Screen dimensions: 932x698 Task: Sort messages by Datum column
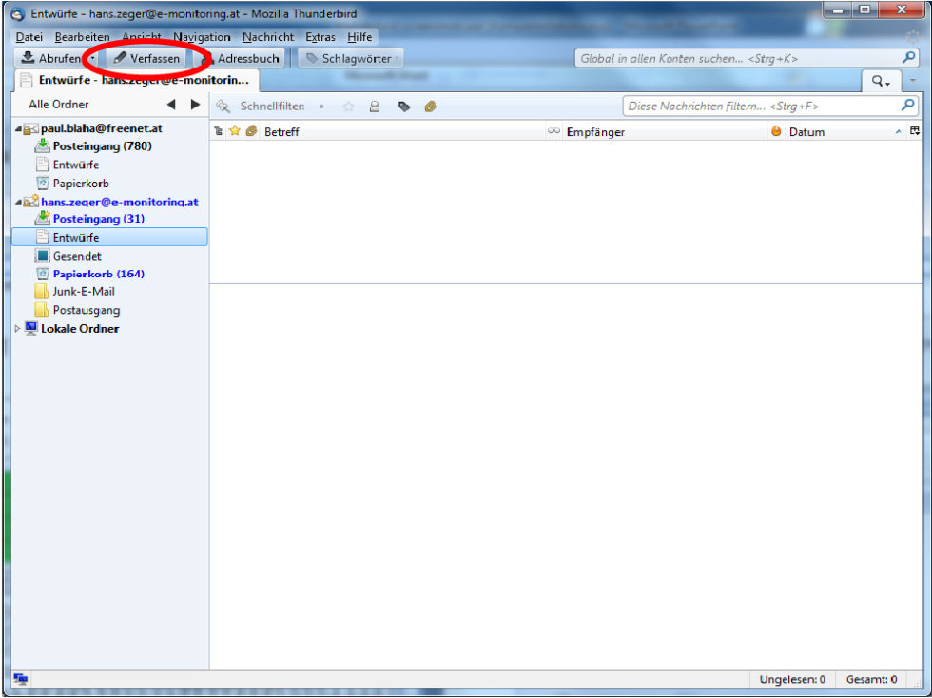click(x=845, y=132)
